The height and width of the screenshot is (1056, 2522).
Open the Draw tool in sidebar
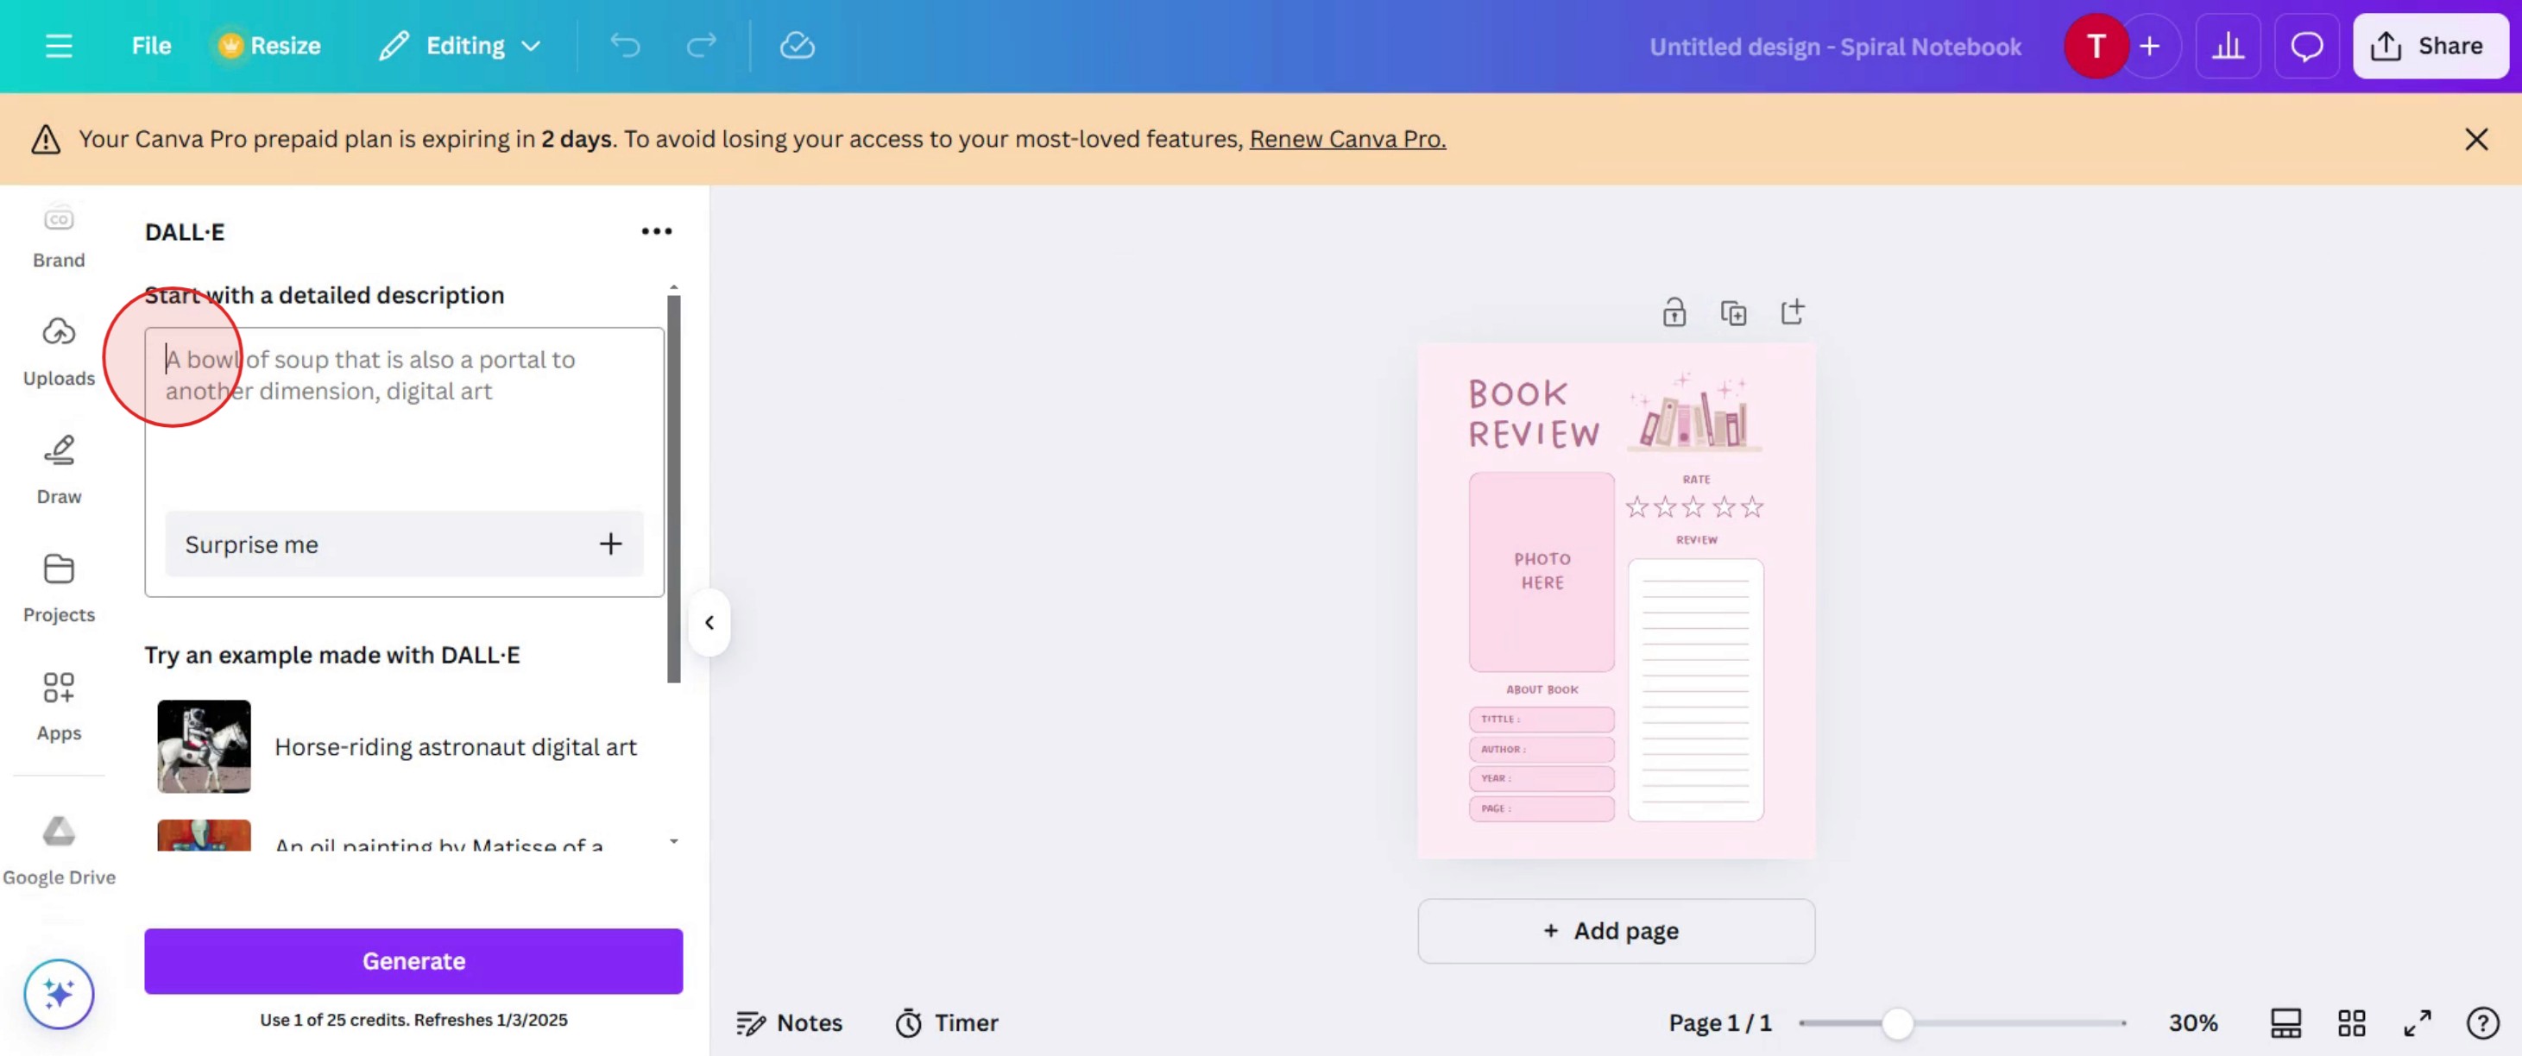pyautogui.click(x=59, y=468)
